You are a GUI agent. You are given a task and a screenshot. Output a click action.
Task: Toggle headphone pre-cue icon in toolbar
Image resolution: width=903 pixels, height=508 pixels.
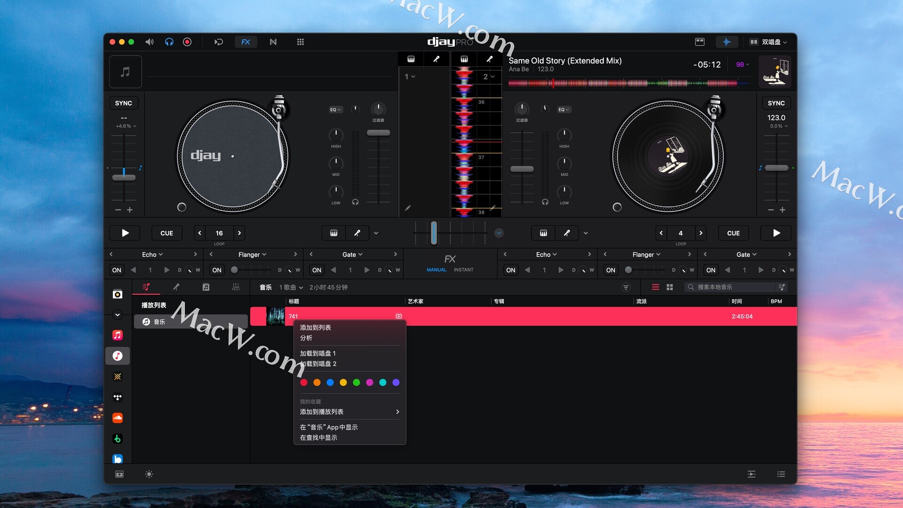point(169,42)
